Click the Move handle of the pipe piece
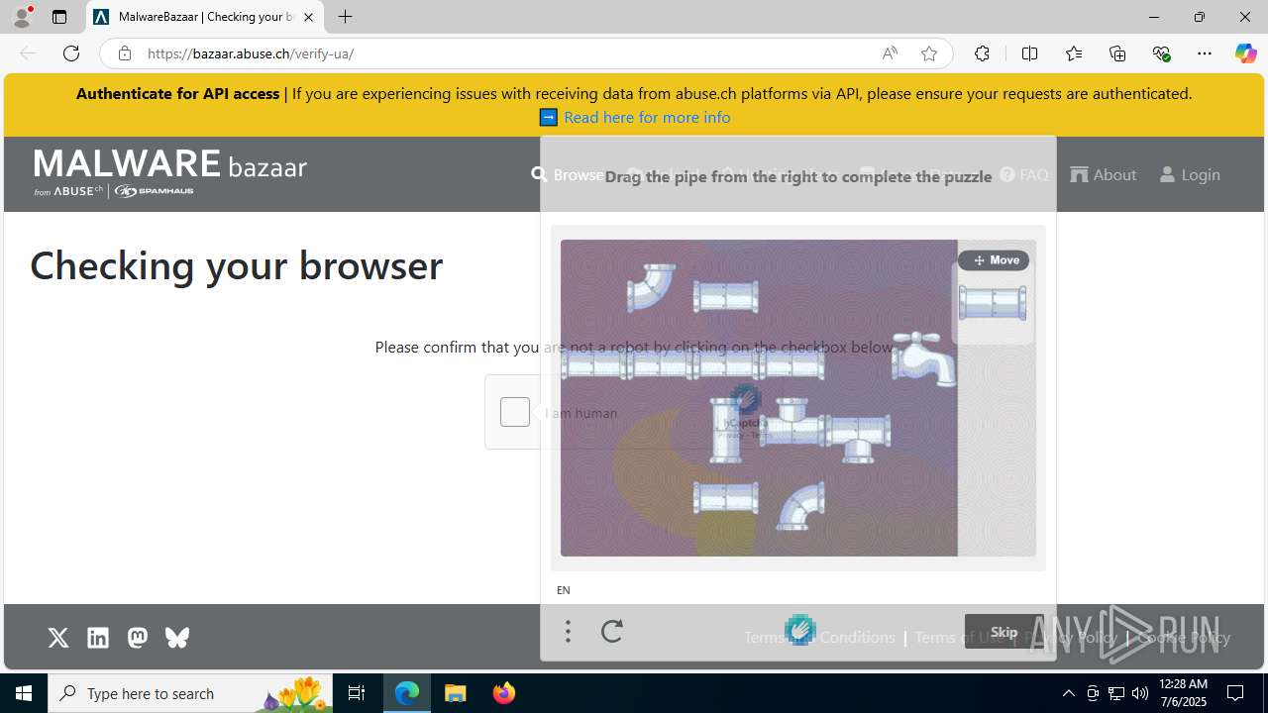Image resolution: width=1268 pixels, height=713 pixels. click(994, 260)
